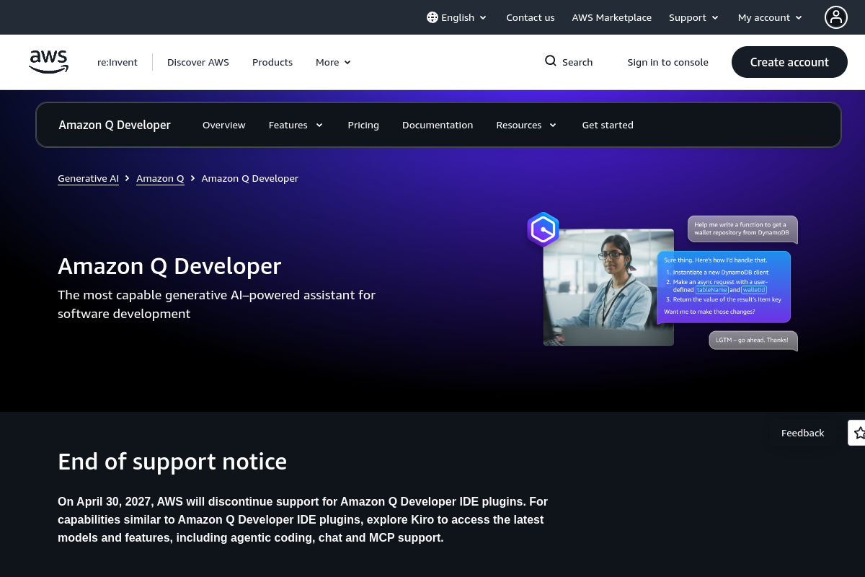Image resolution: width=865 pixels, height=577 pixels.
Task: Click the 'LGTM – go ahead' chat bubble
Action: tap(753, 340)
